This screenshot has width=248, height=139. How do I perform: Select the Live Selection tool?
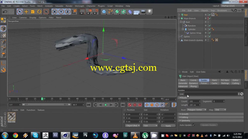click(20, 12)
